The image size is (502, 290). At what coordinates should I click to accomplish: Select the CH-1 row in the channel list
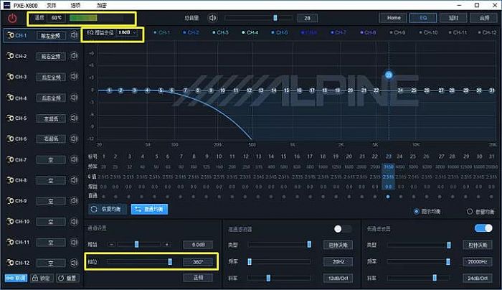pyautogui.click(x=42, y=35)
